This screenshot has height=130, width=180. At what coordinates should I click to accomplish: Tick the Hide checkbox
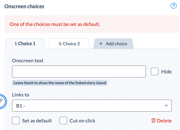tap(155, 71)
